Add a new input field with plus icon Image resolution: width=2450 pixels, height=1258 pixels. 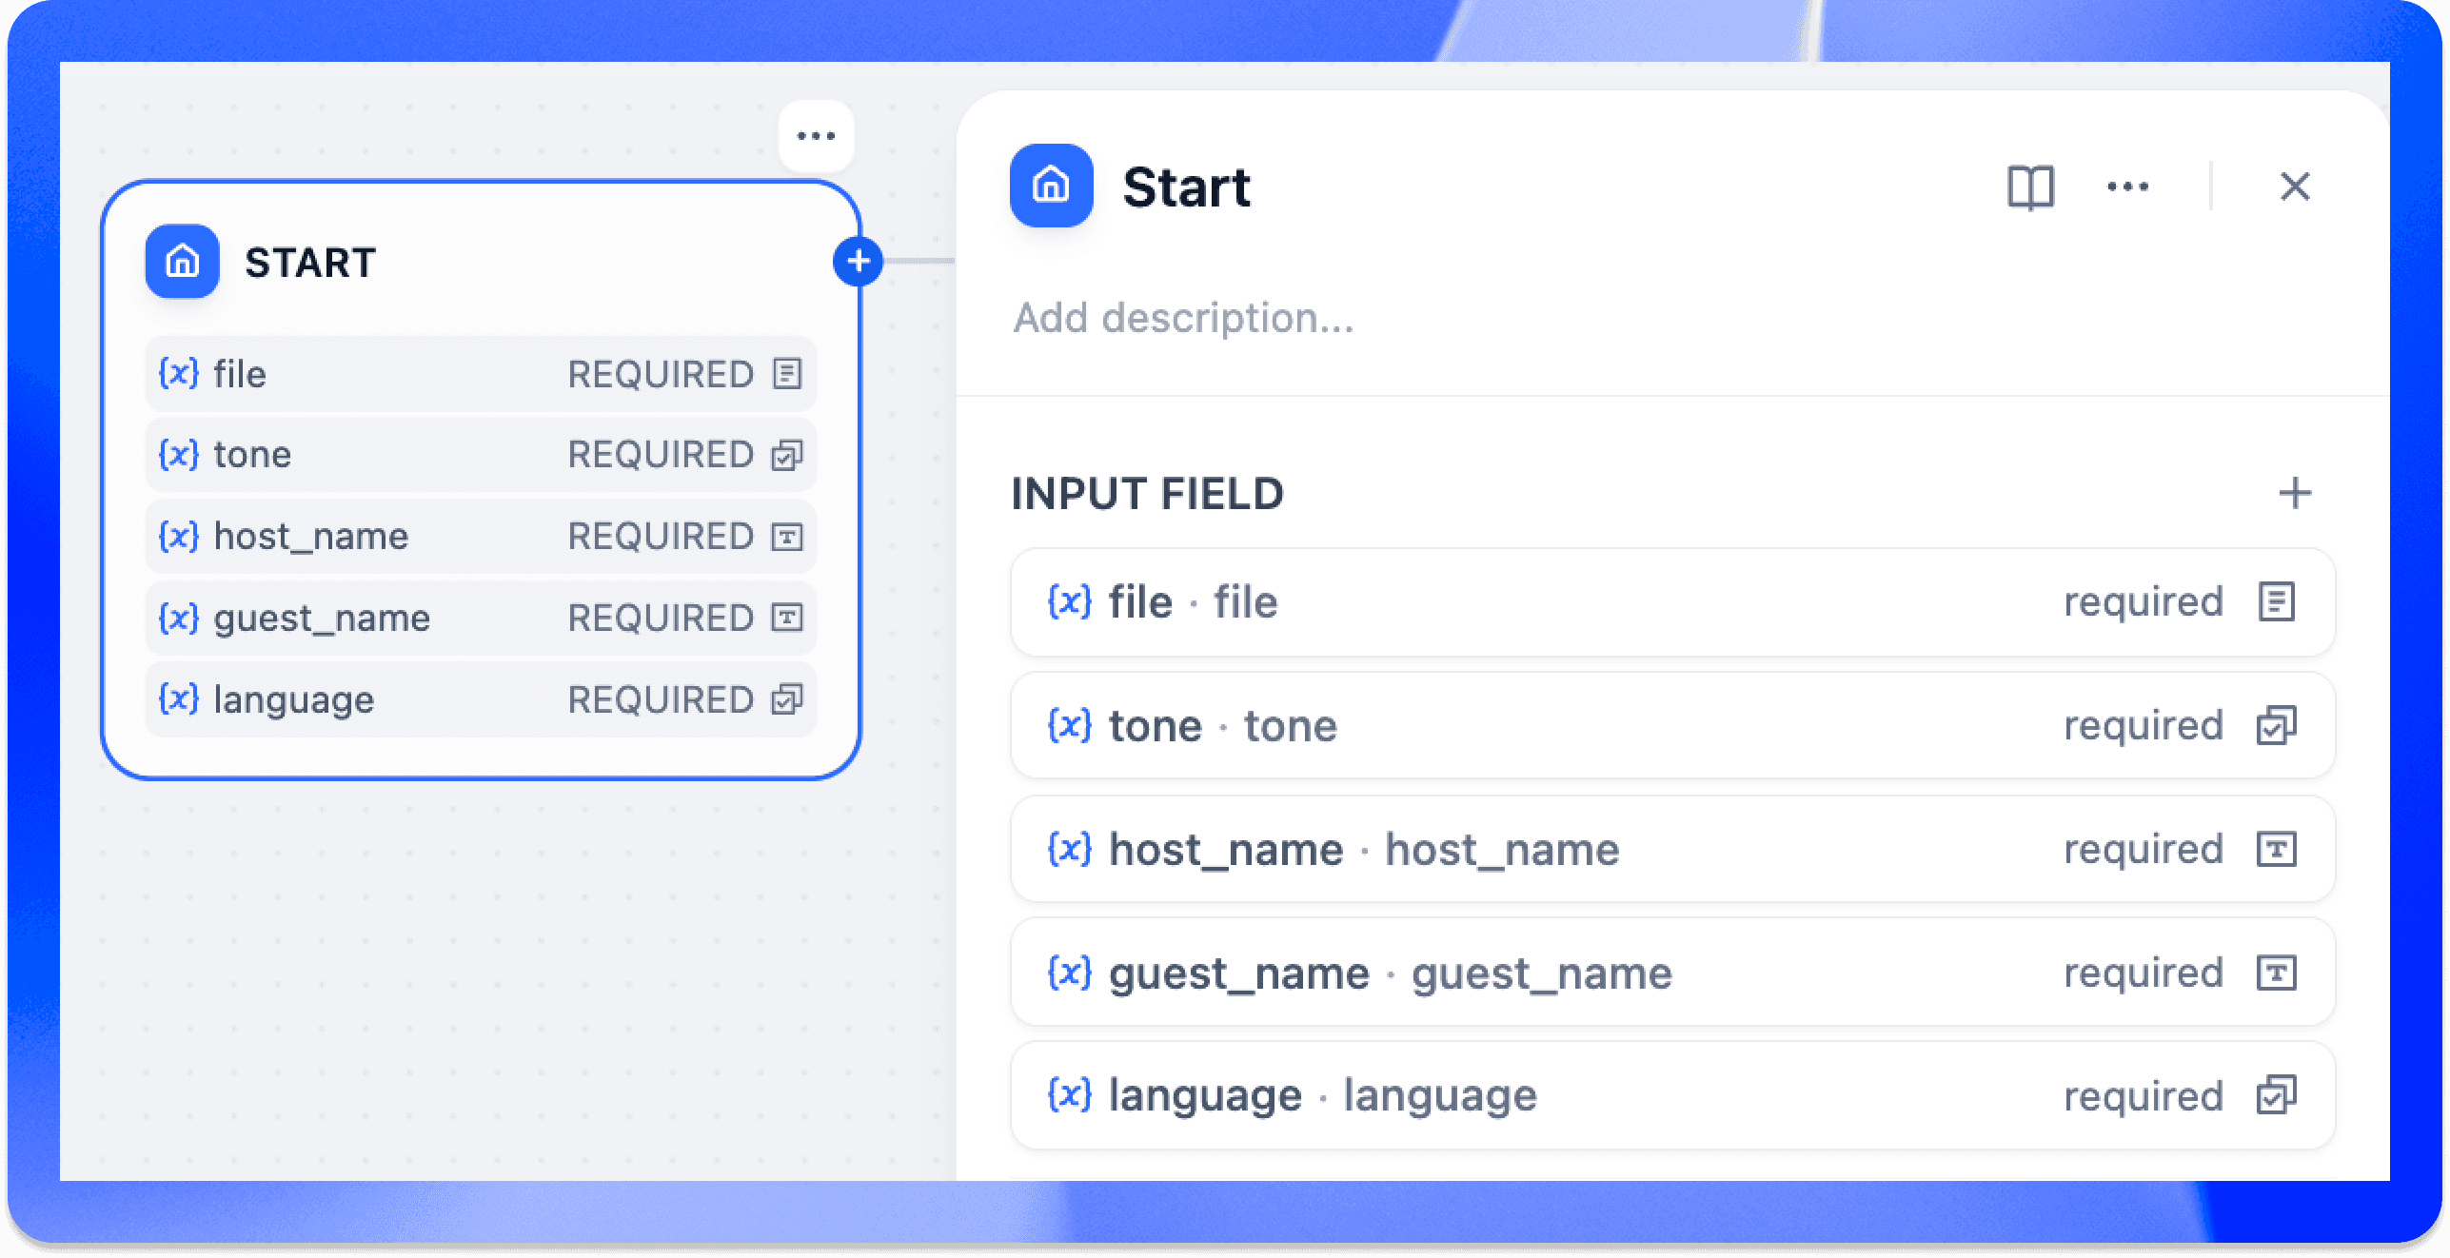[2295, 493]
